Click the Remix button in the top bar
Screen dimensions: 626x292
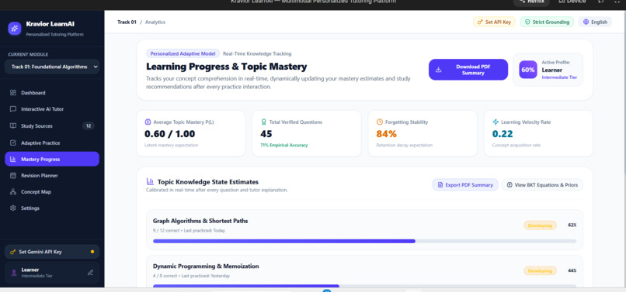point(531,2)
